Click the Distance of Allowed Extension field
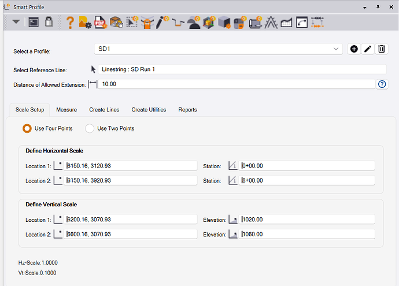This screenshot has width=399, height=286. pyautogui.click(x=237, y=84)
